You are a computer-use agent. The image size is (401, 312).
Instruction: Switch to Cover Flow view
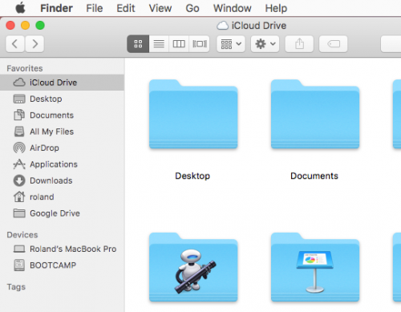pyautogui.click(x=200, y=44)
